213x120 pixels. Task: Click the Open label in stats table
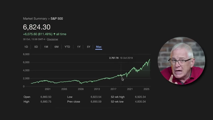coord(27,97)
